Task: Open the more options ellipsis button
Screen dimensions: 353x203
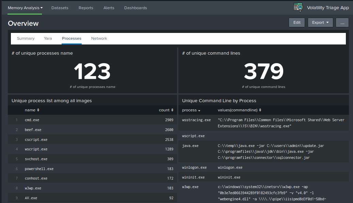Action: (342, 22)
